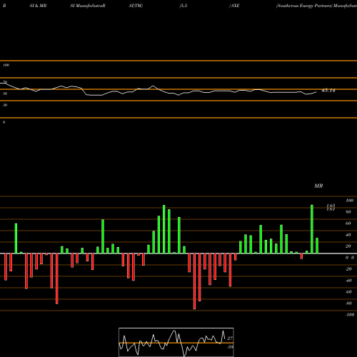
Task: Click the -40 label on the MR axis
Action: click(x=348, y=281)
